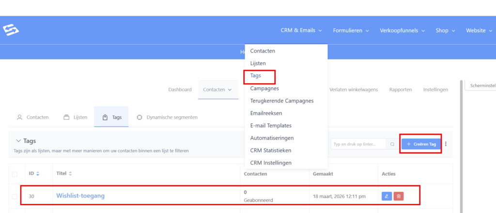Open the Formulieren dropdown menu
The image size is (496, 213).
351,30
